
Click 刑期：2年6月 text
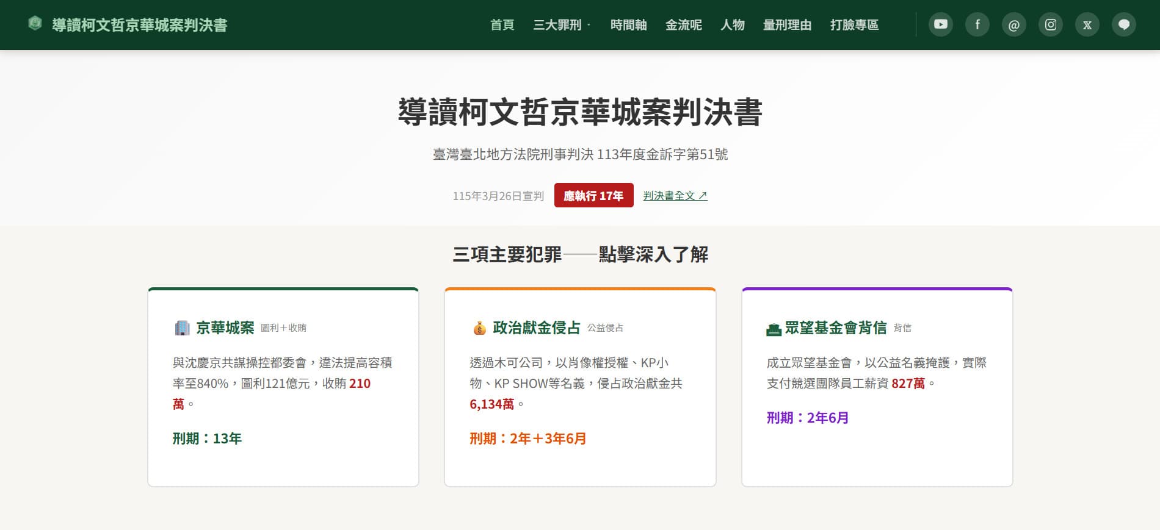(808, 418)
